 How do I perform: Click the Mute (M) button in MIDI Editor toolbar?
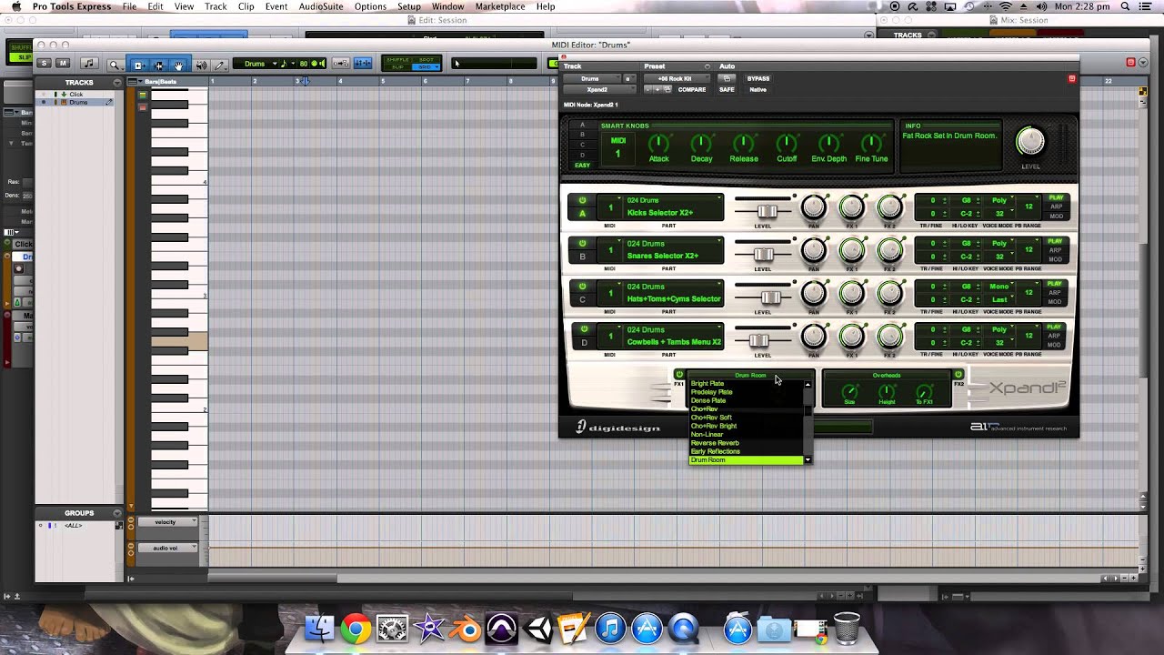coord(63,63)
